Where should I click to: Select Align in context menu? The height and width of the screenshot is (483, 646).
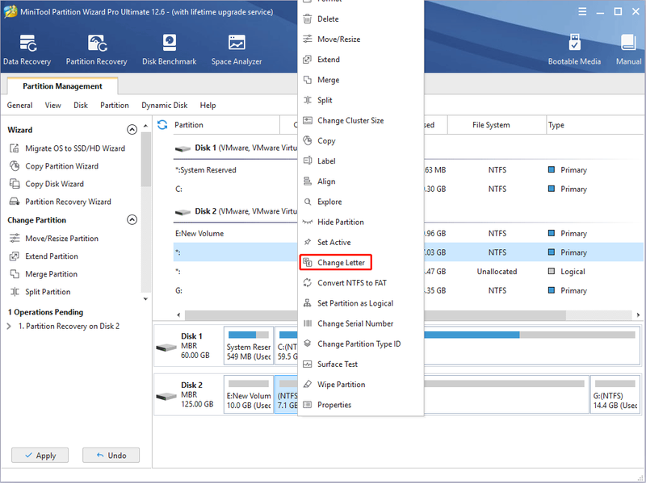(360, 181)
